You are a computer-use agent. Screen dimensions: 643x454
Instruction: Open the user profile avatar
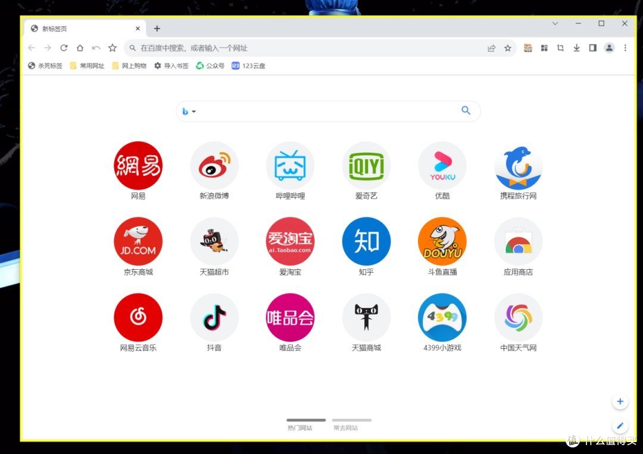click(x=610, y=48)
